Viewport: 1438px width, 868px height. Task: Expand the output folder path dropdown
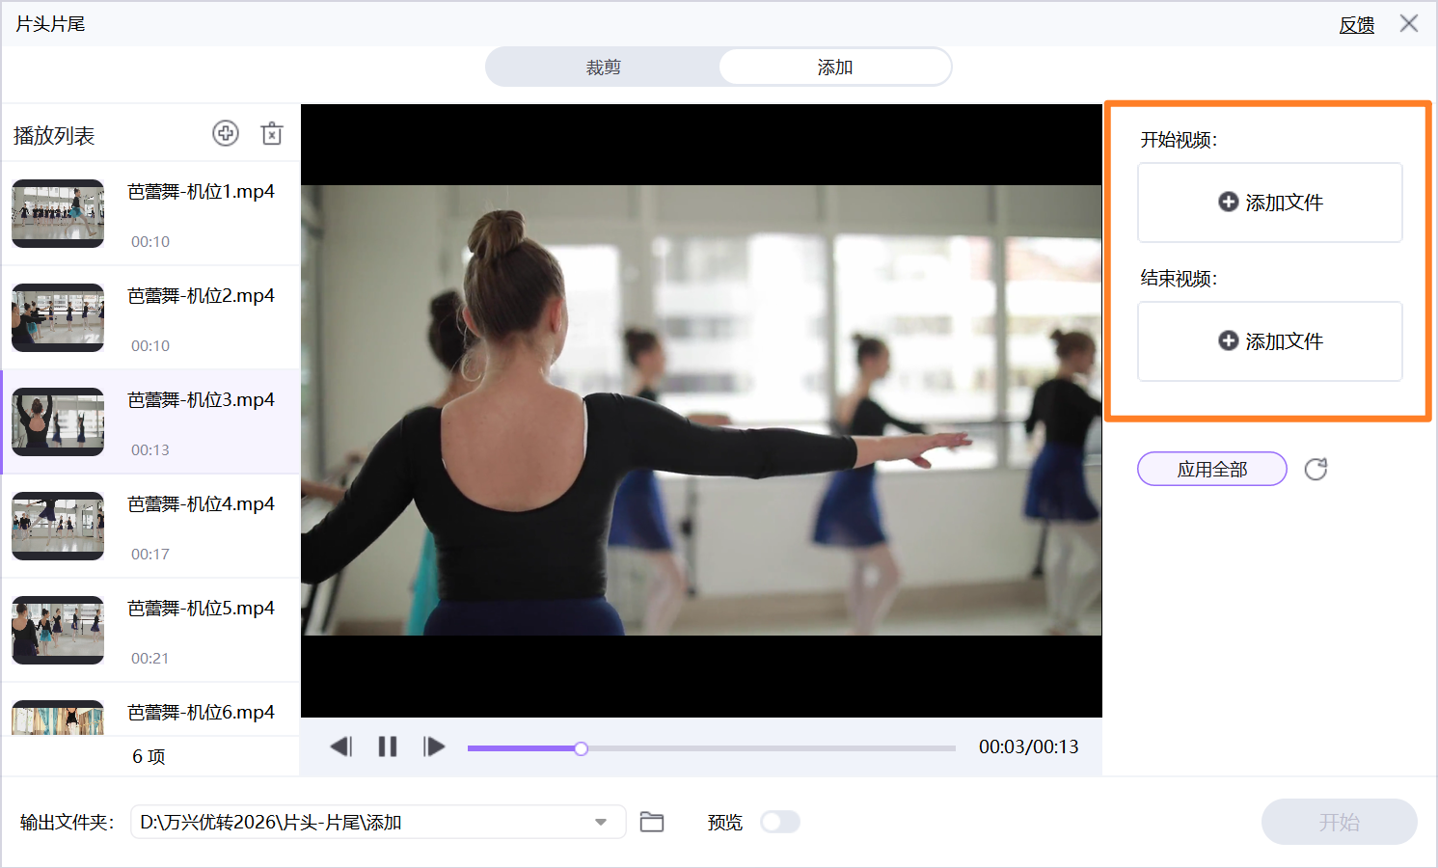click(601, 822)
